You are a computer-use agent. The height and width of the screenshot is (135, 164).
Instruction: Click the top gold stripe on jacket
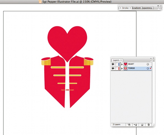coord(58,67)
